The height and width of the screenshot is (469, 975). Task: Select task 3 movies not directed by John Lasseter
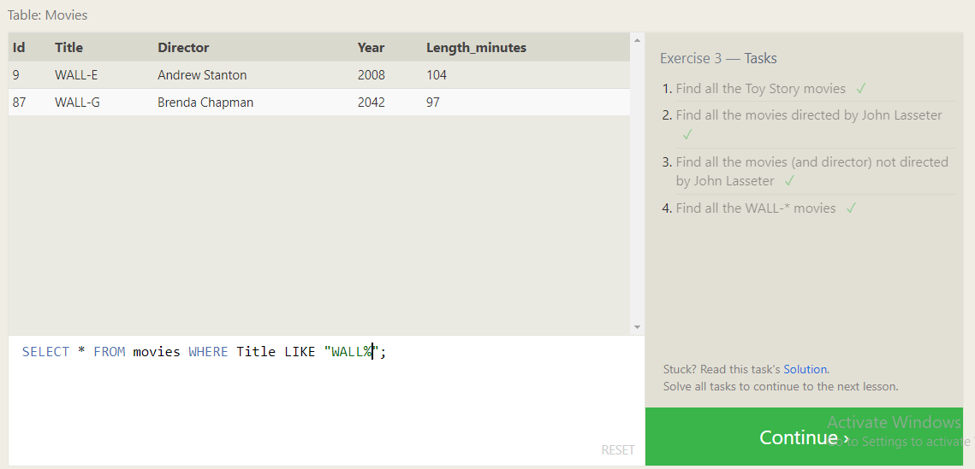pyautogui.click(x=812, y=171)
